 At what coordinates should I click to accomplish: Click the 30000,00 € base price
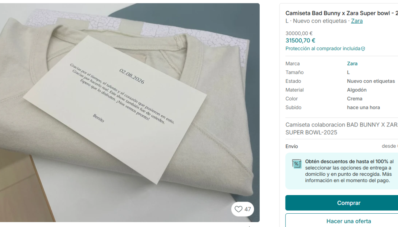[x=299, y=33]
